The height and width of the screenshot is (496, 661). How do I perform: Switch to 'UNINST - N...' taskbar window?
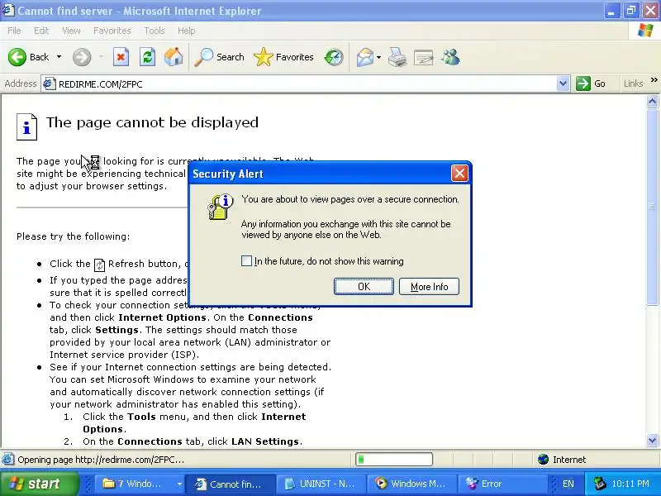coord(321,484)
